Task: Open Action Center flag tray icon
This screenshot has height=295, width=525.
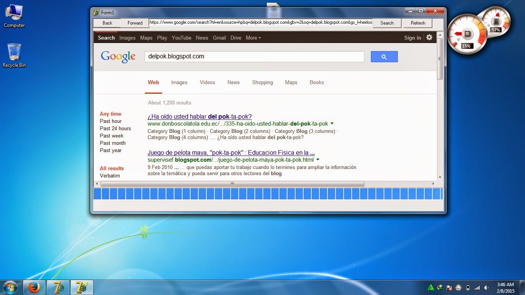Action: coord(449,288)
